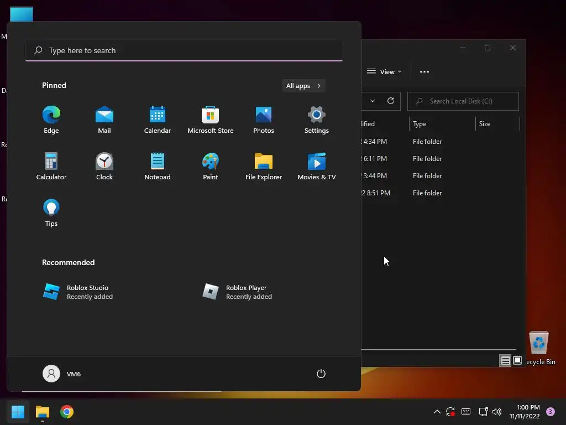Launch the Clock app

104,167
